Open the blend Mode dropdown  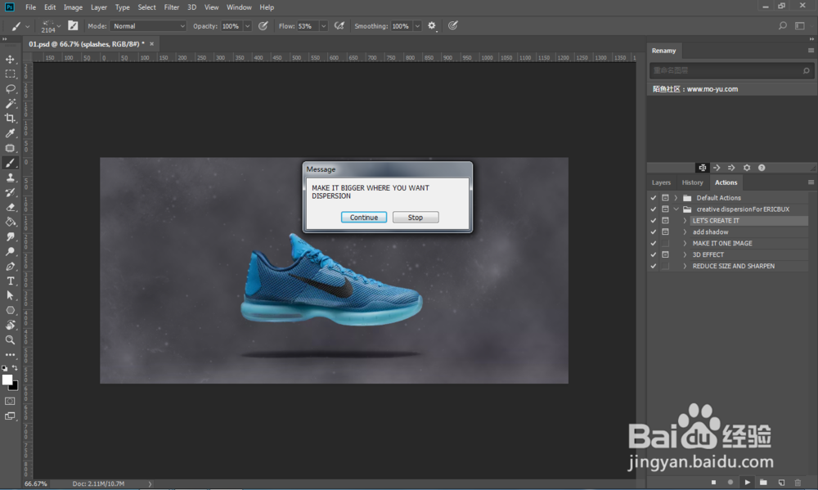(x=148, y=26)
